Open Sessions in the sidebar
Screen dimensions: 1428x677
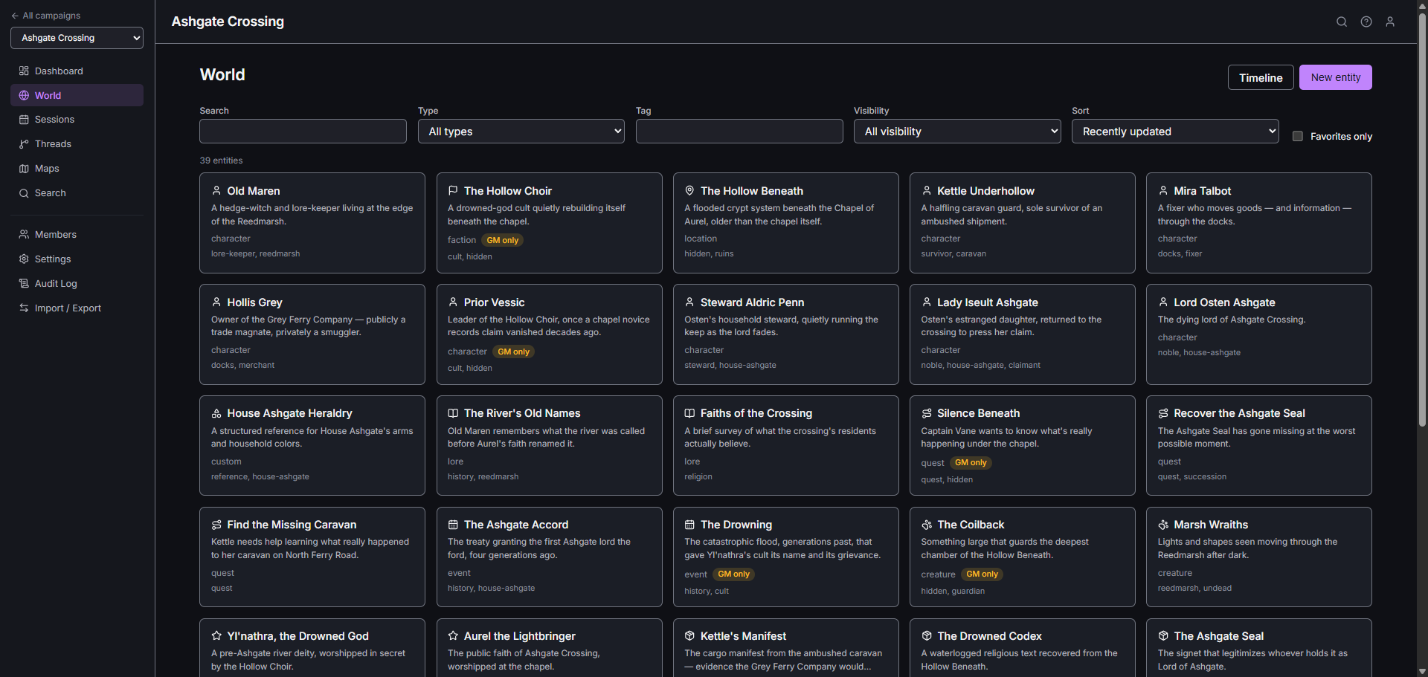pos(77,120)
